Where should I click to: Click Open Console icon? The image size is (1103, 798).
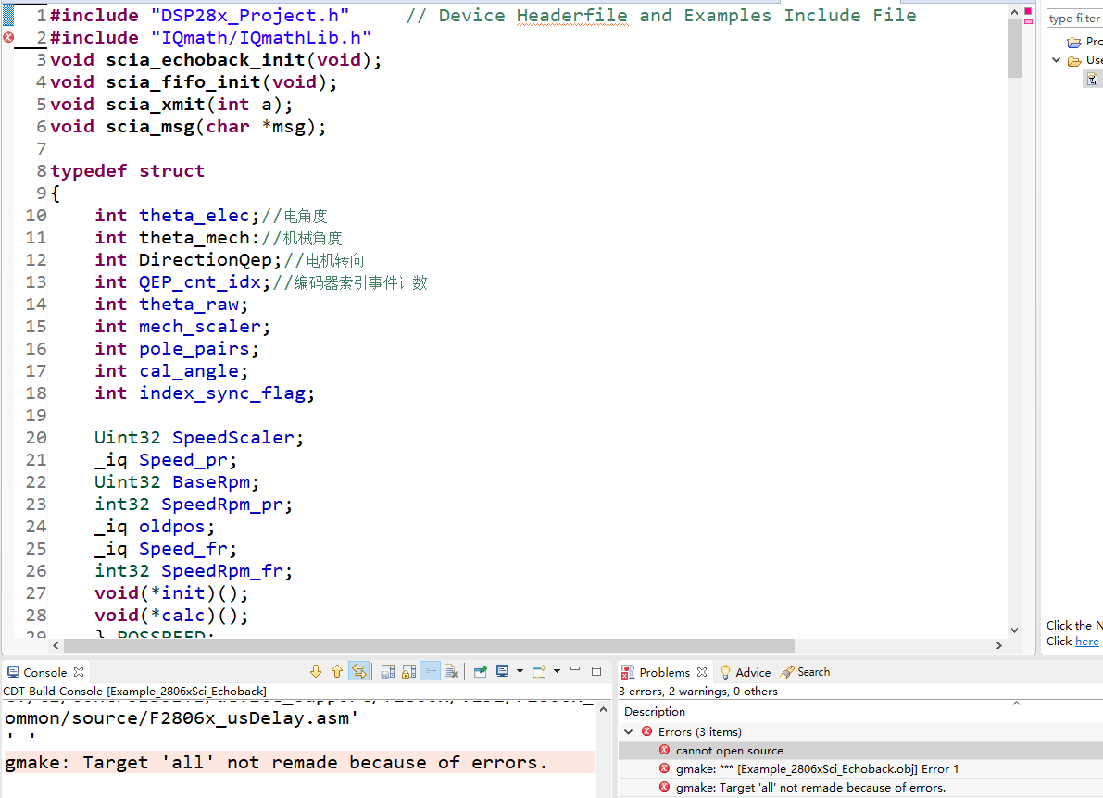[539, 671]
